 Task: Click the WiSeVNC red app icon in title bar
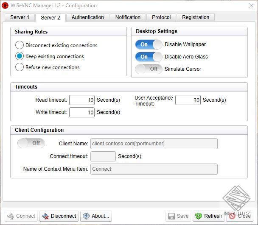[5, 6]
